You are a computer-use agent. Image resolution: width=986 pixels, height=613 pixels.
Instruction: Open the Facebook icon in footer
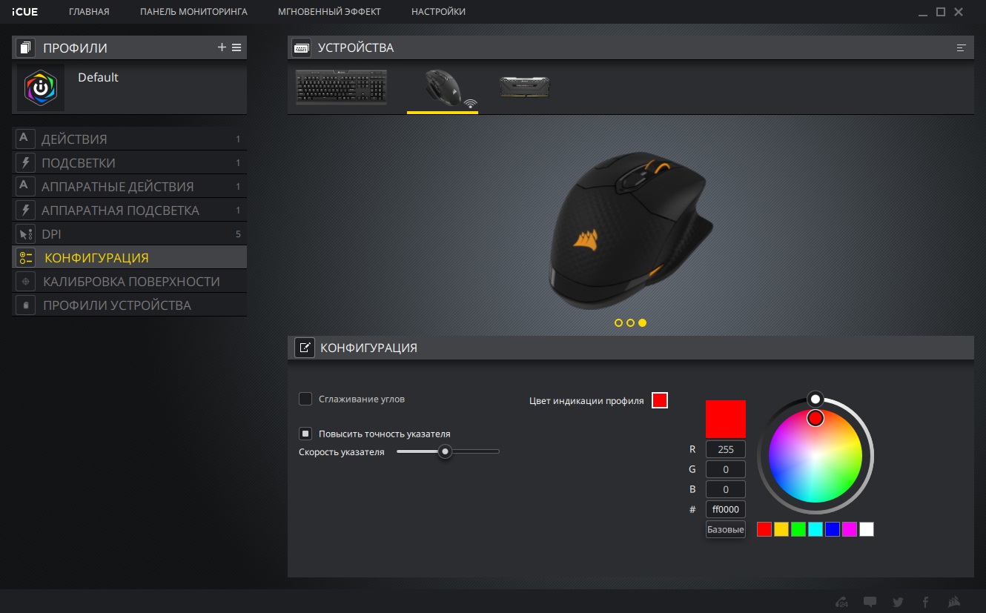(925, 602)
